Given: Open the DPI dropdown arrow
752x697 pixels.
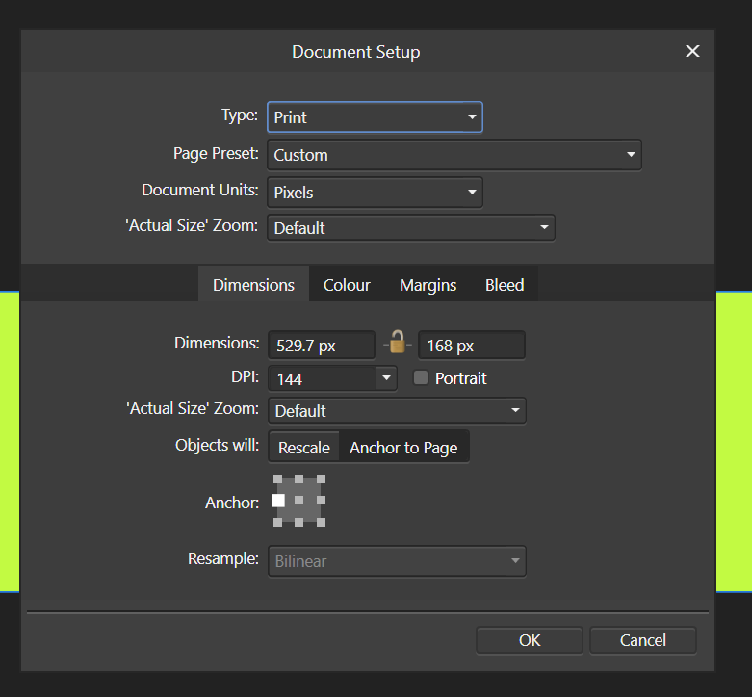Looking at the screenshot, I should (x=386, y=378).
